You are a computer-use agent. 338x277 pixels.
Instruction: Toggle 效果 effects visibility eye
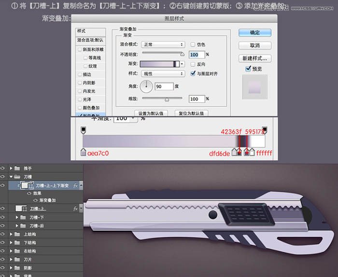[29, 193]
